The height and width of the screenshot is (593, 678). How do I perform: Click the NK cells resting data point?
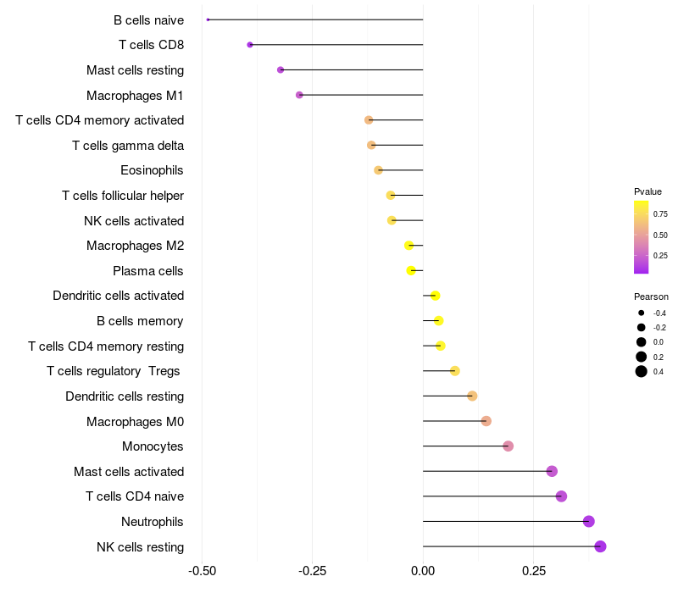click(600, 546)
